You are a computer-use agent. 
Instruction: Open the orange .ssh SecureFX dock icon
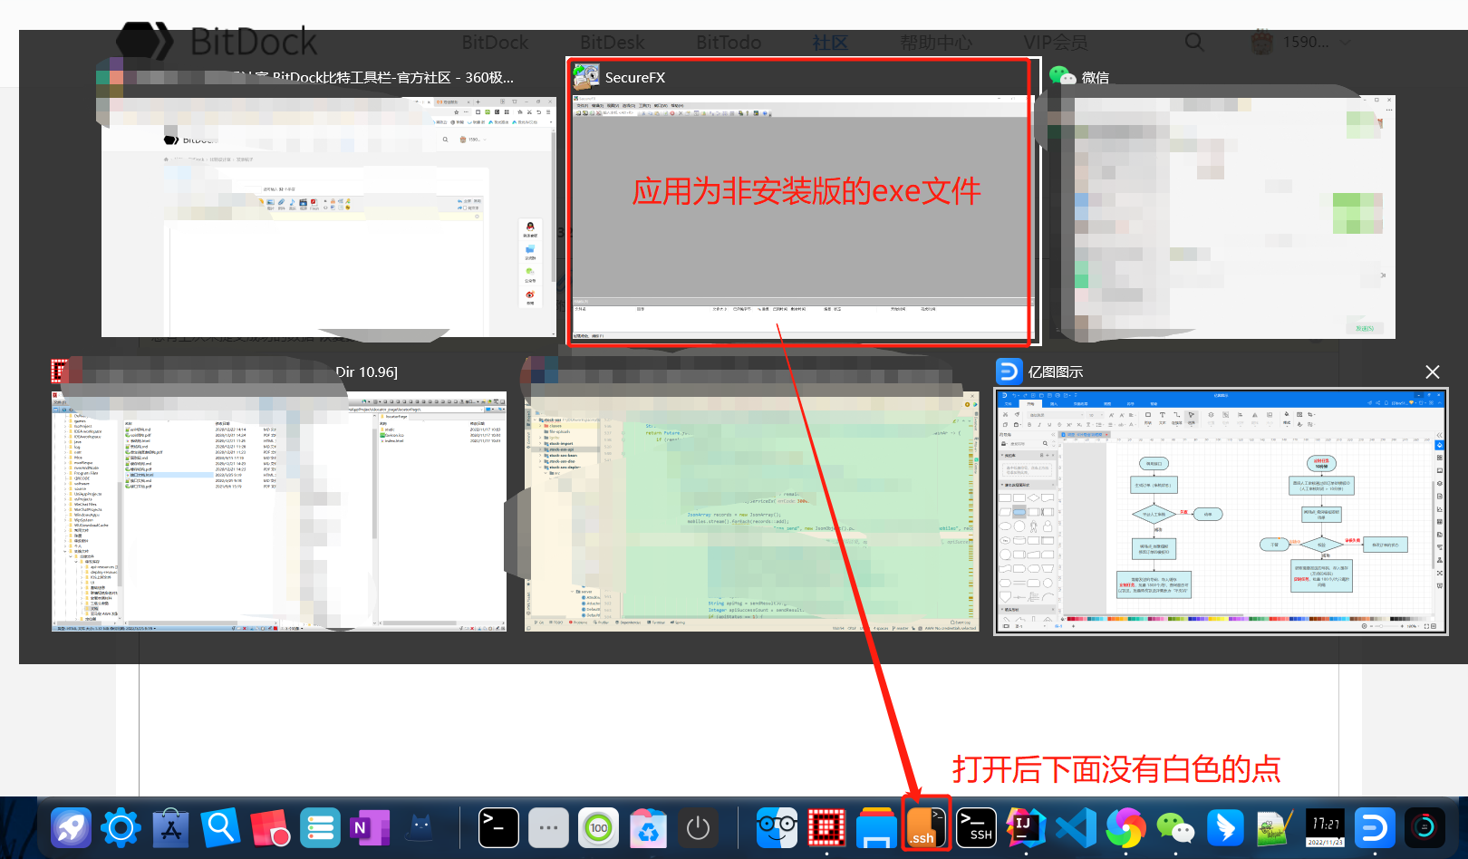coord(926,826)
